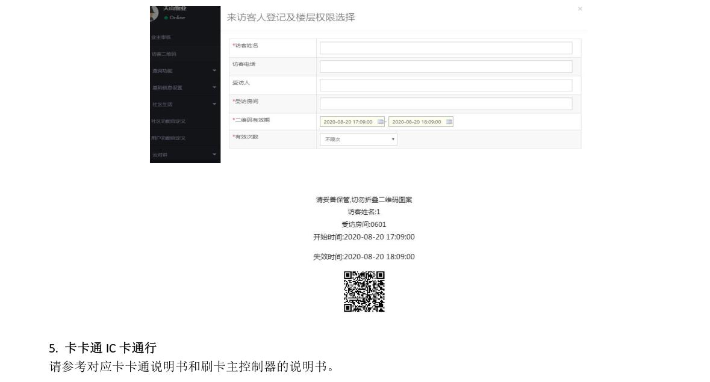The image size is (710, 382).
Task: Expand the 社区生活 sidebar menu
Action: (185, 104)
